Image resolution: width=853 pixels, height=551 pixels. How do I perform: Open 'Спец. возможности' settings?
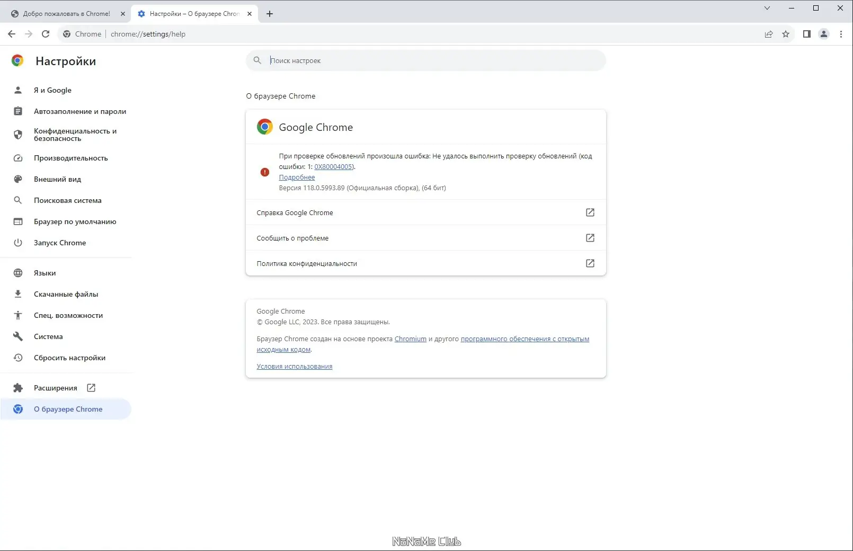[66, 315]
